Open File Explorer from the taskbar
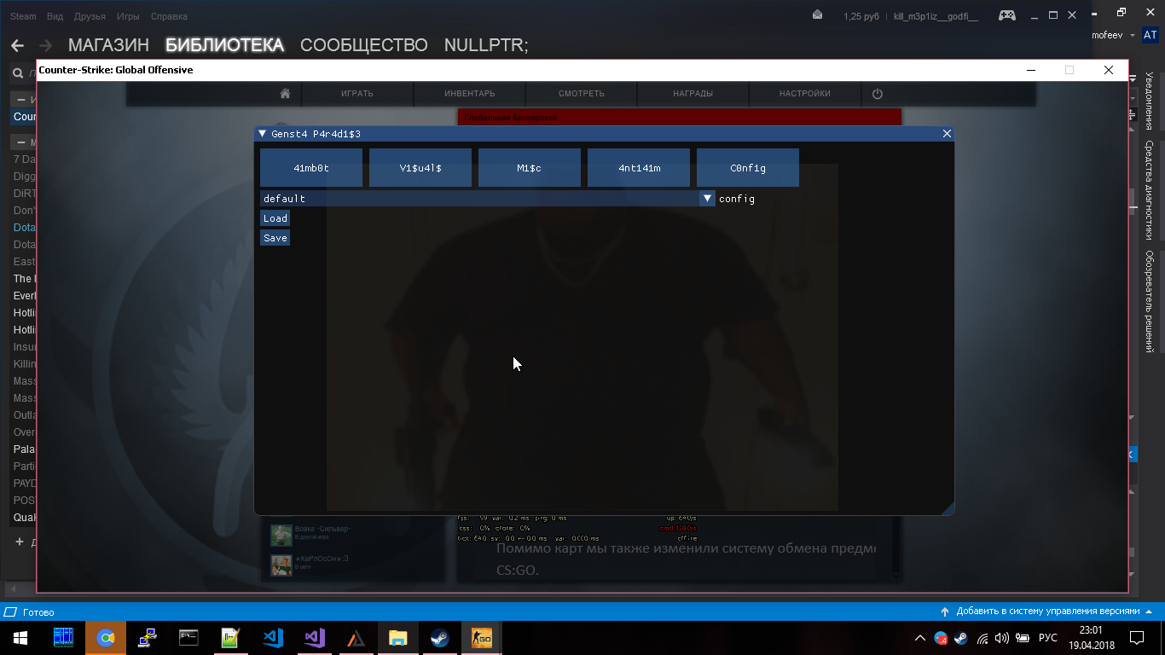1165x655 pixels. (397, 638)
